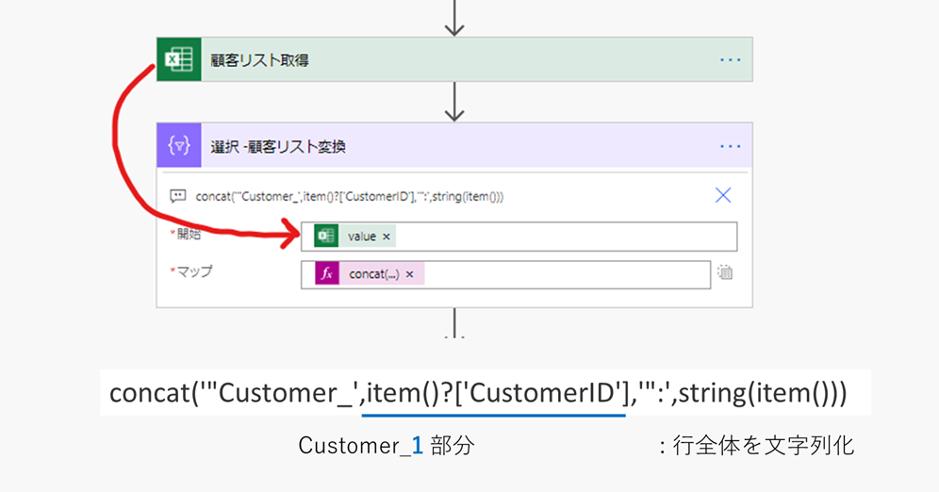Click the 開始 field label
This screenshot has width=939, height=492.
point(188,234)
